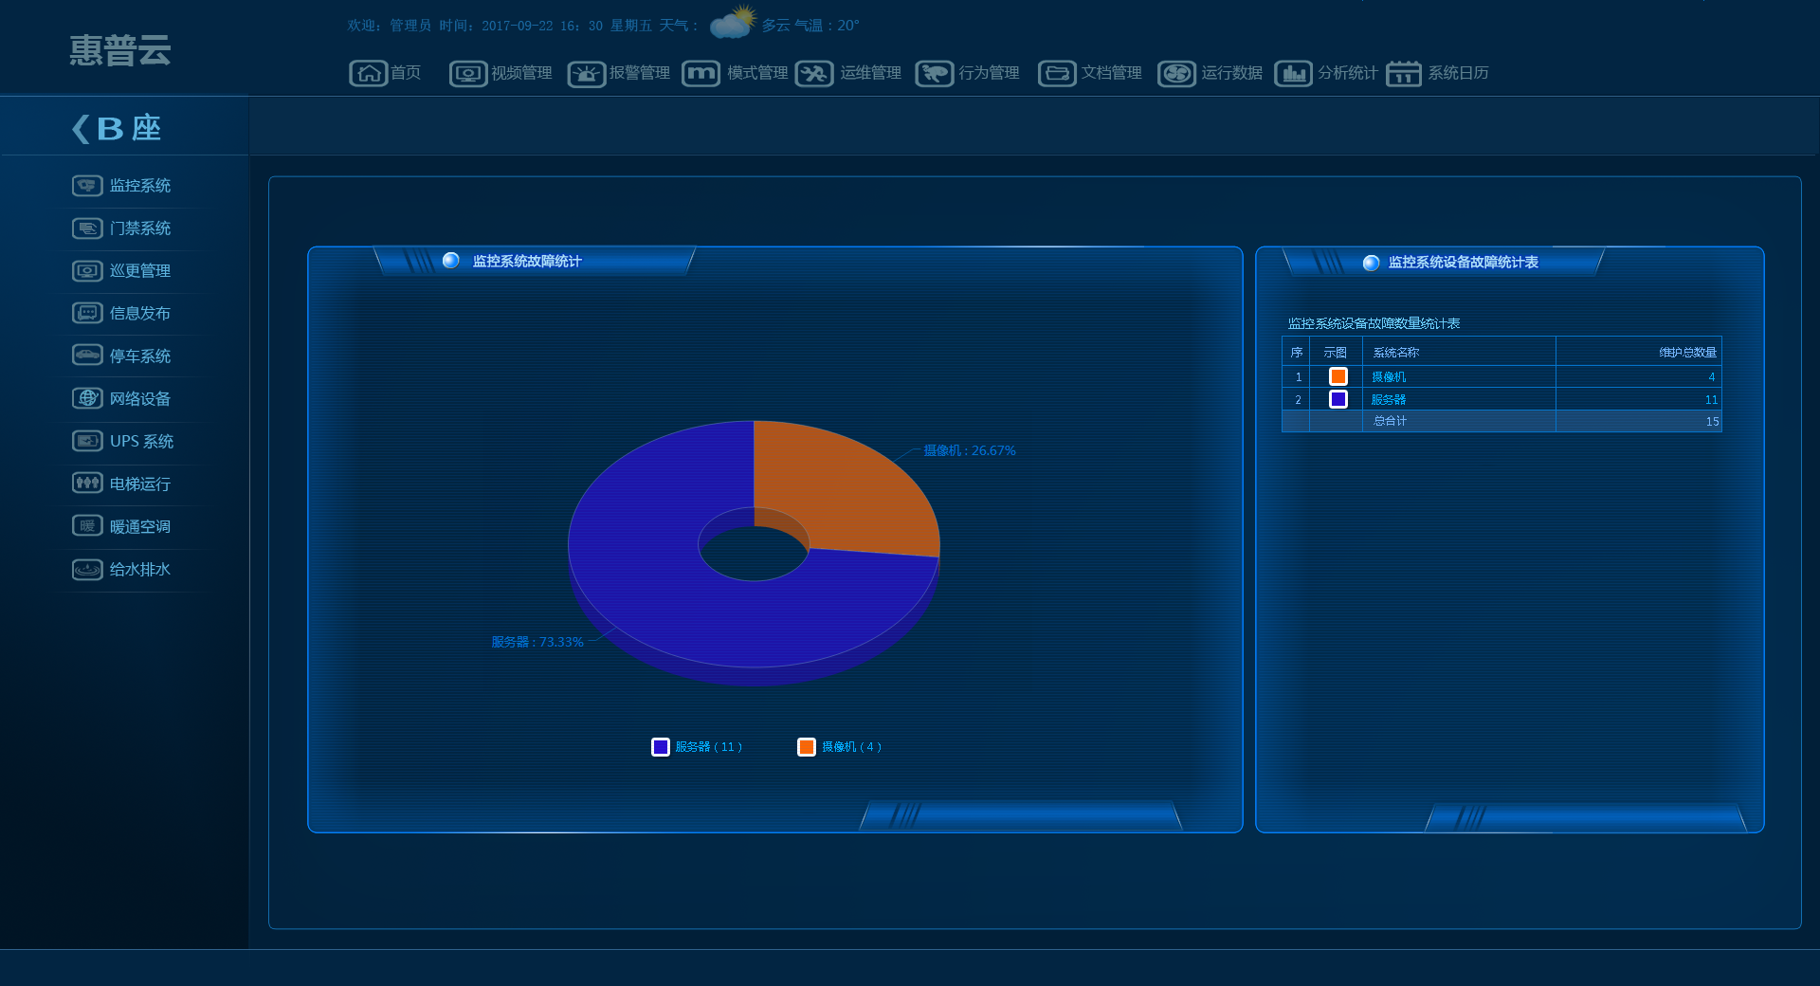Select 停车系统 in the sidebar
This screenshot has height=986, width=1820.
pyautogui.click(x=140, y=356)
